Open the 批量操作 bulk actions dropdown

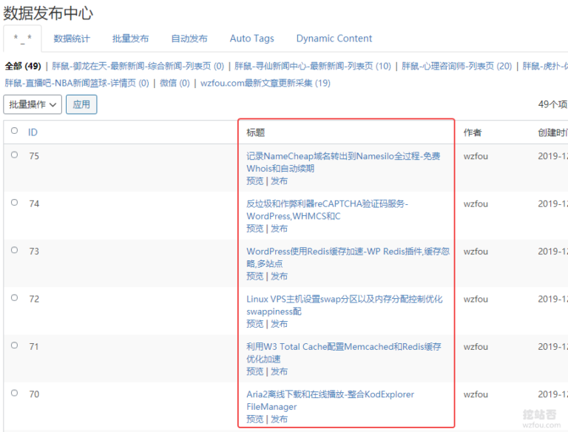click(x=33, y=104)
